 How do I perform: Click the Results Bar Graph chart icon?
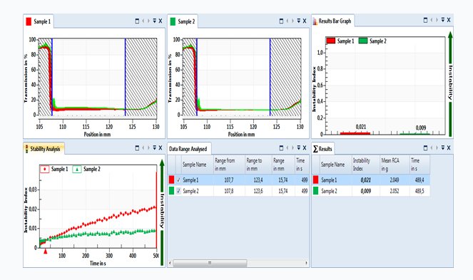pos(315,21)
